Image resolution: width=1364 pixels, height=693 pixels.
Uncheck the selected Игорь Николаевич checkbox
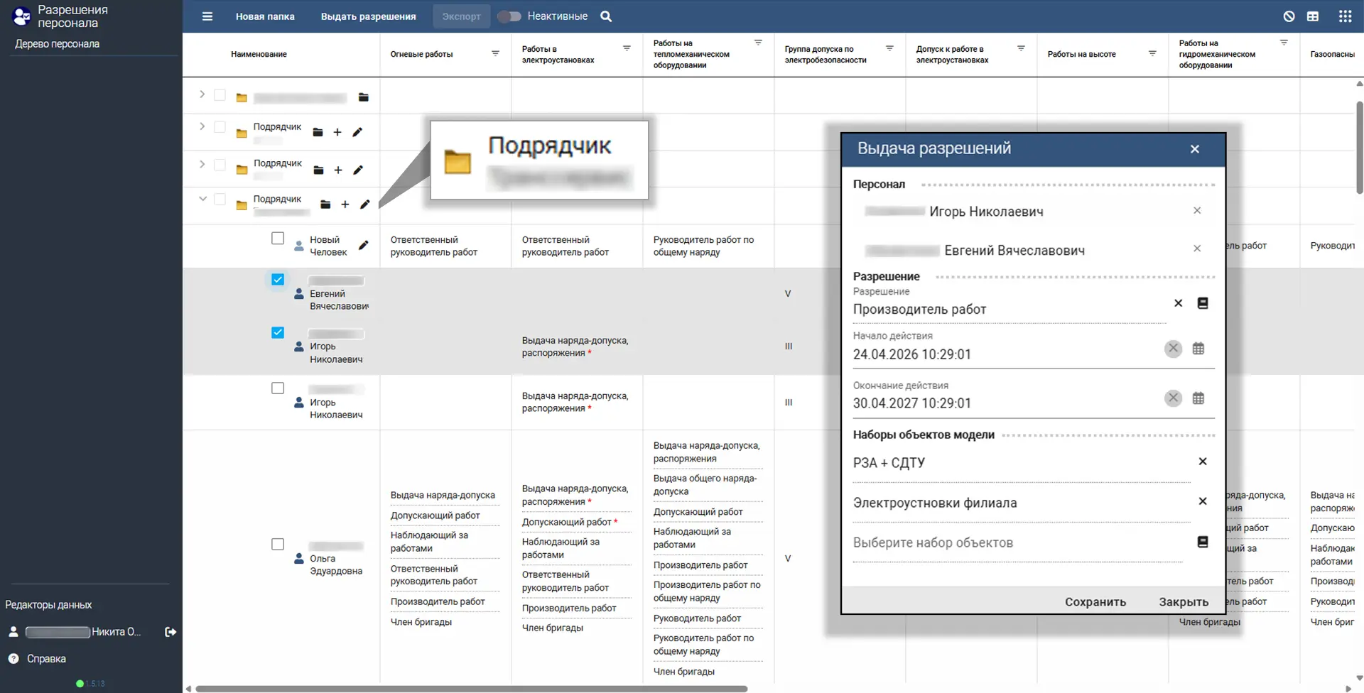pyautogui.click(x=278, y=332)
